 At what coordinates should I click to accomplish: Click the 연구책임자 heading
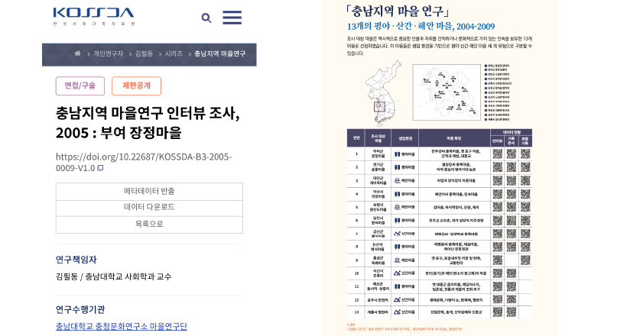[76, 260]
